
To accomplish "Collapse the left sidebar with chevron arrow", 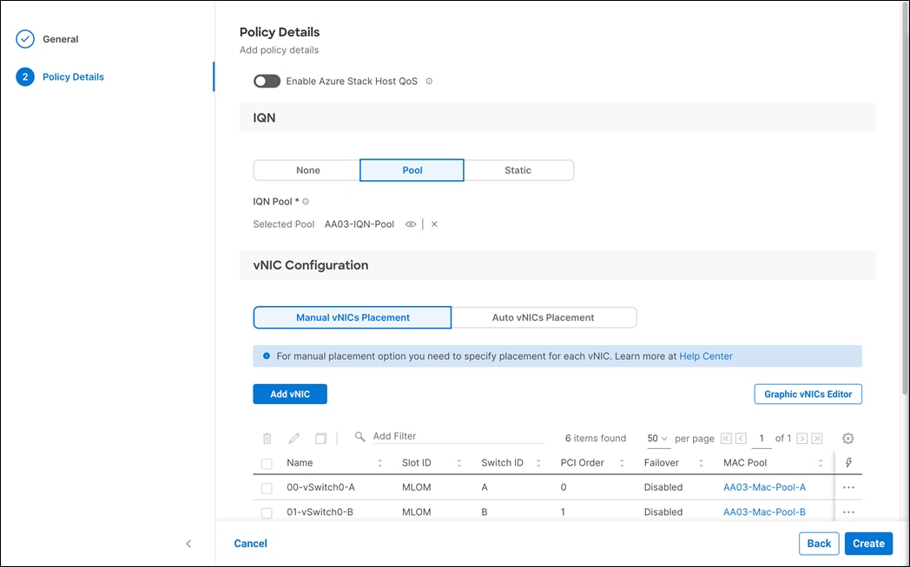I will point(188,544).
